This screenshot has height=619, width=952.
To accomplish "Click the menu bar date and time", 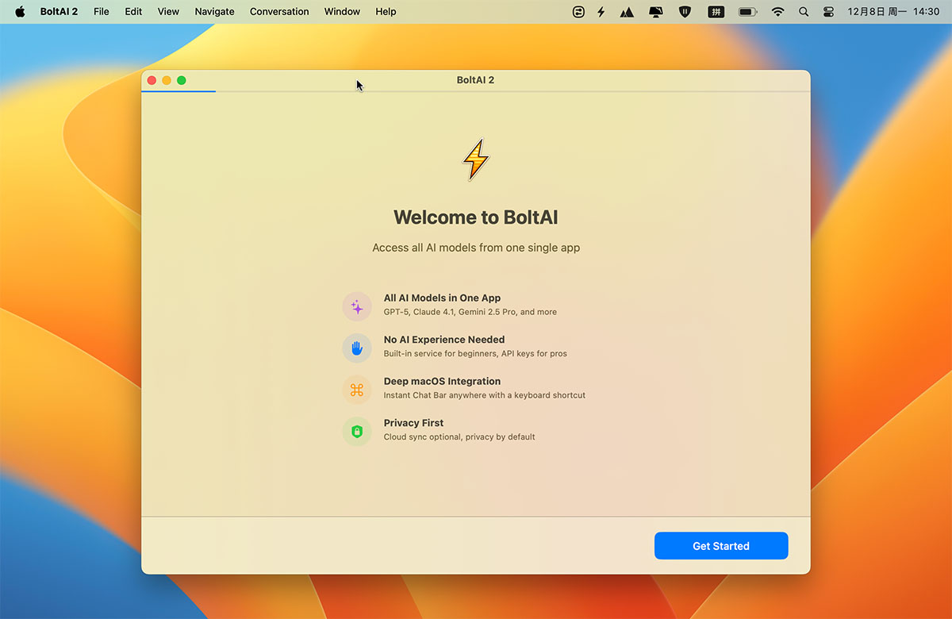I will point(893,12).
